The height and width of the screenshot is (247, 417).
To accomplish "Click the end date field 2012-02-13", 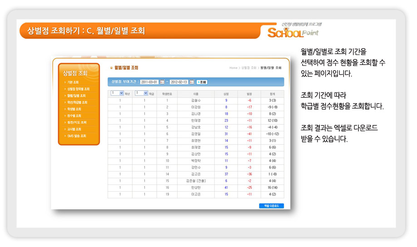I will click(x=179, y=82).
